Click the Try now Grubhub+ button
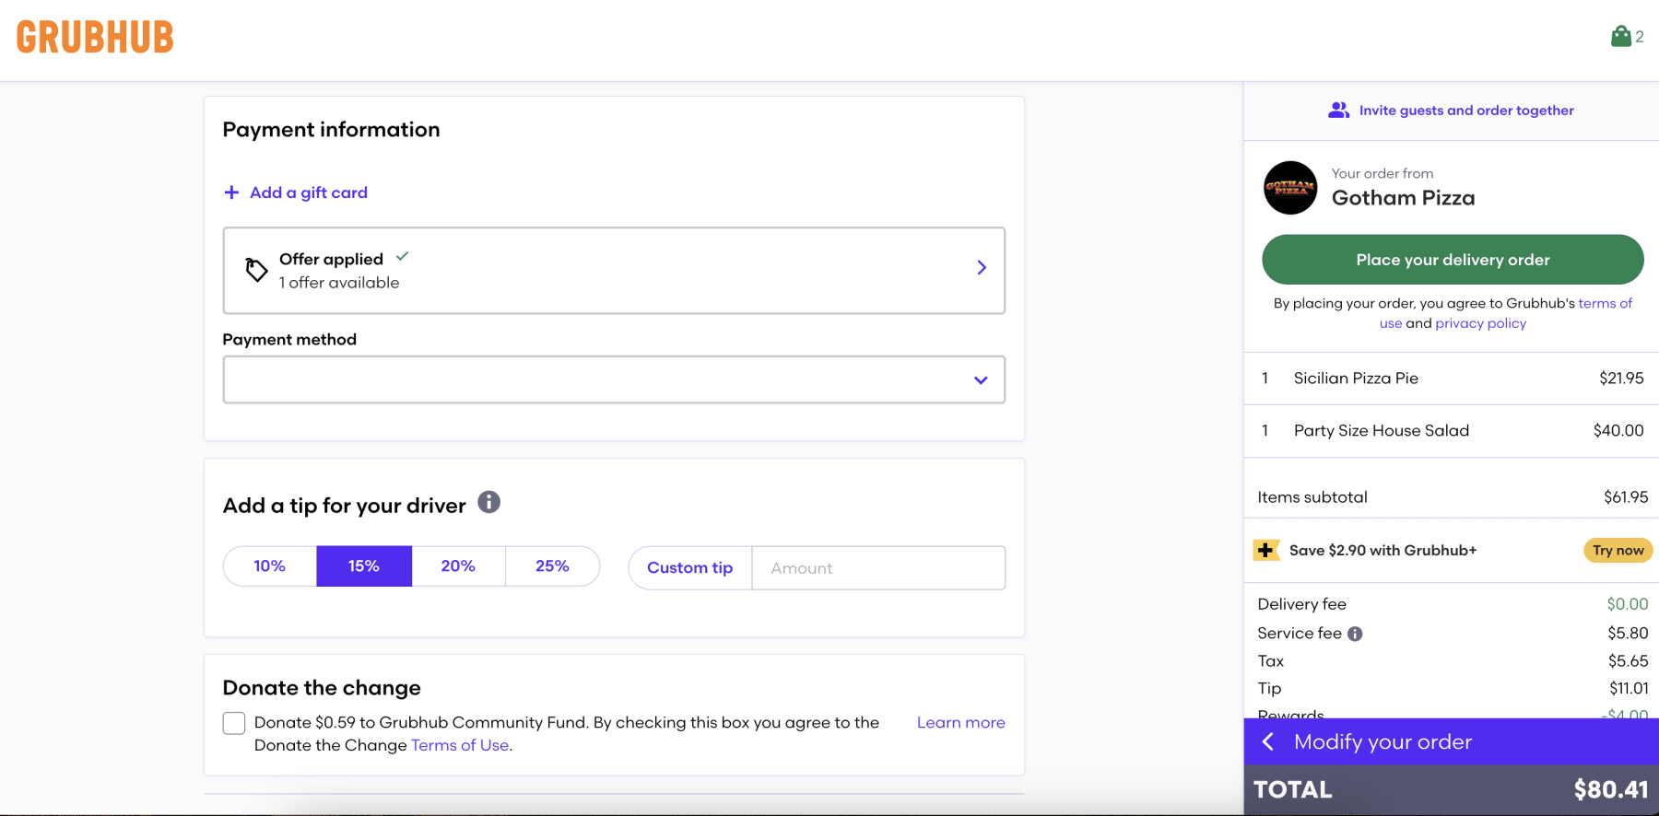The width and height of the screenshot is (1659, 816). [1618, 550]
